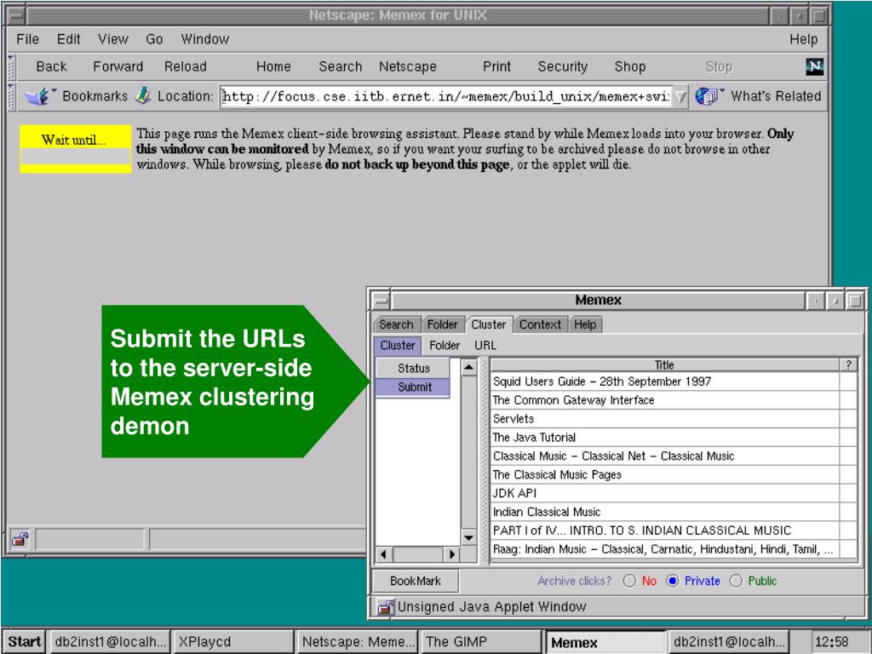
Task: Open the Help menu in Netscape
Action: pos(804,39)
